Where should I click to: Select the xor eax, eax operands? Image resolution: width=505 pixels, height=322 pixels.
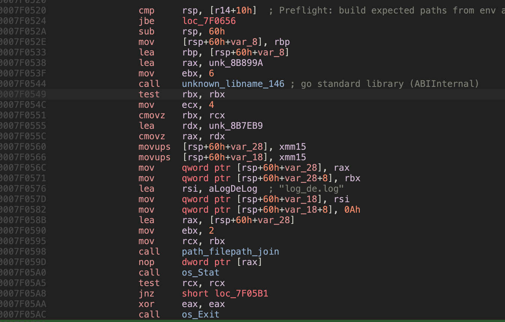(x=203, y=304)
